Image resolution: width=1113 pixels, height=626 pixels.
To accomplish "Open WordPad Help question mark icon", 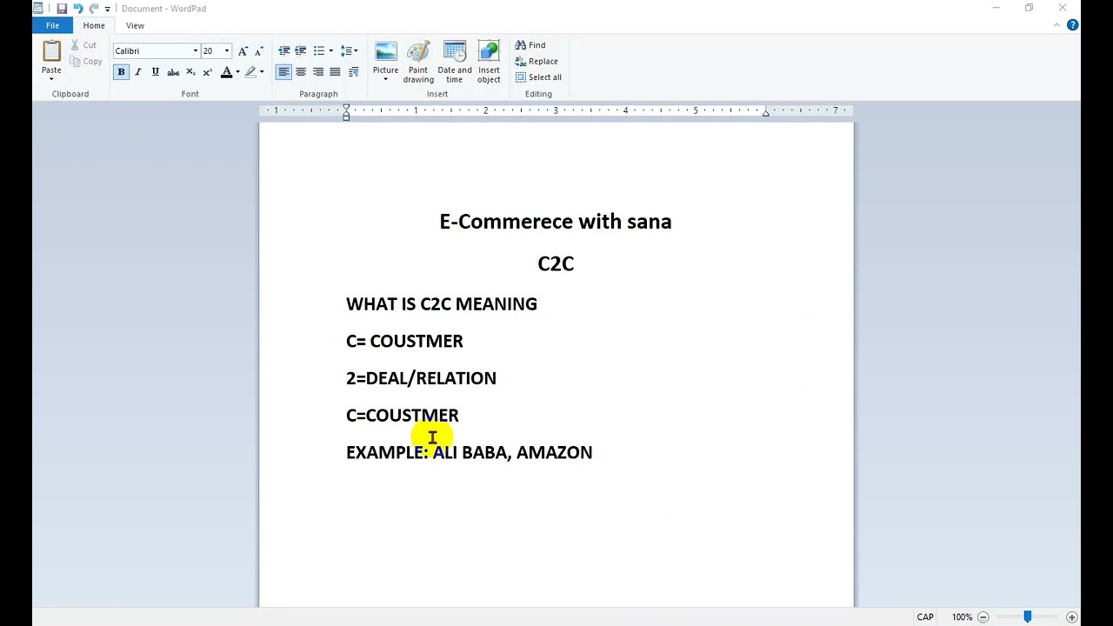I will tap(1072, 25).
